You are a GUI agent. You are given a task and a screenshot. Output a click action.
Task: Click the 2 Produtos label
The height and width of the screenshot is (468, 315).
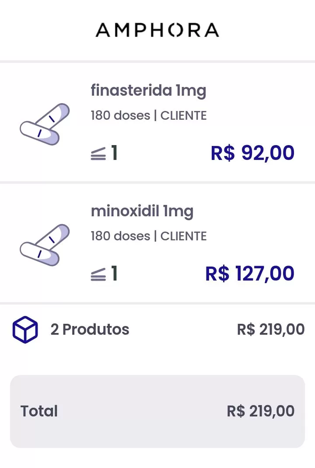tap(90, 329)
